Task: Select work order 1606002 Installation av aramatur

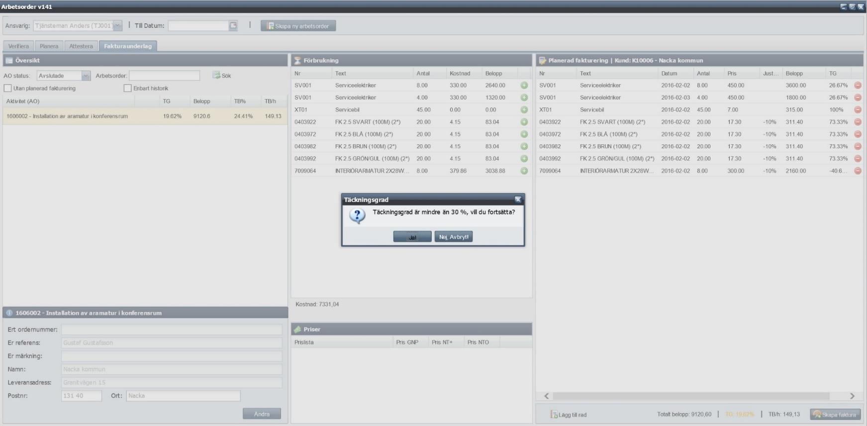Action: [x=145, y=116]
